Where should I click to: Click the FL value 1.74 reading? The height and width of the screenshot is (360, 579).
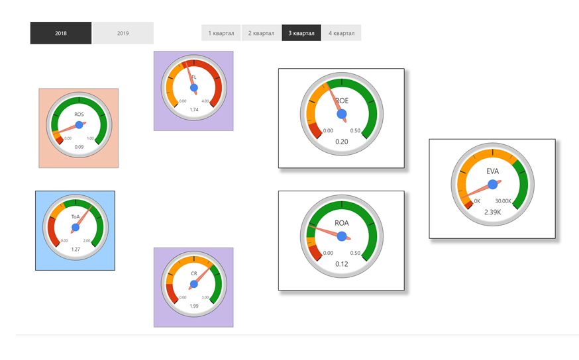pos(194,110)
